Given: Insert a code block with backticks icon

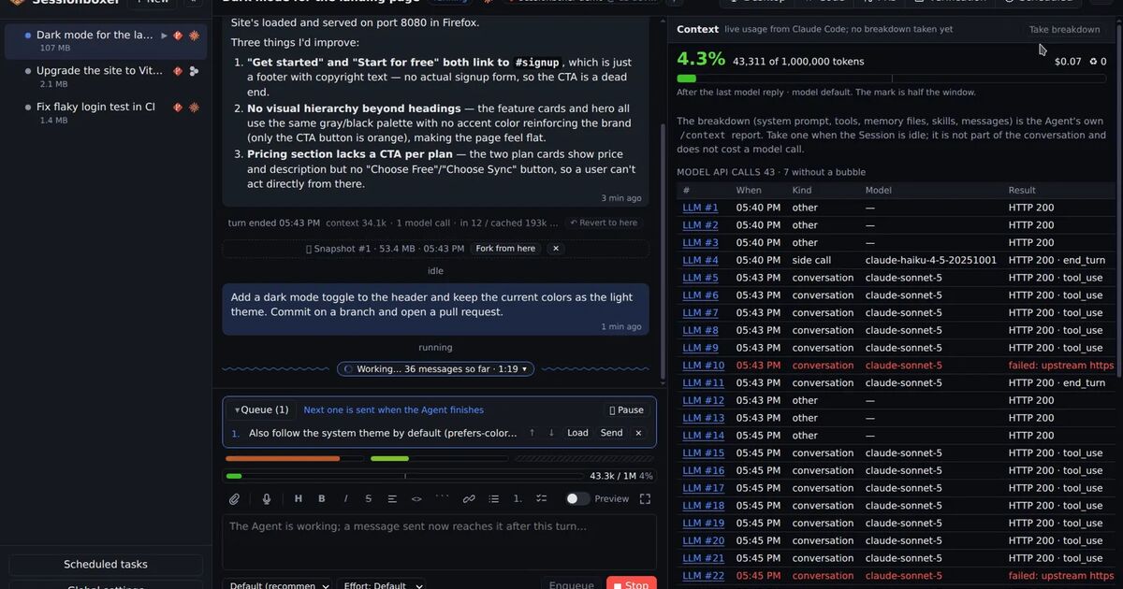Looking at the screenshot, I should pyautogui.click(x=442, y=499).
